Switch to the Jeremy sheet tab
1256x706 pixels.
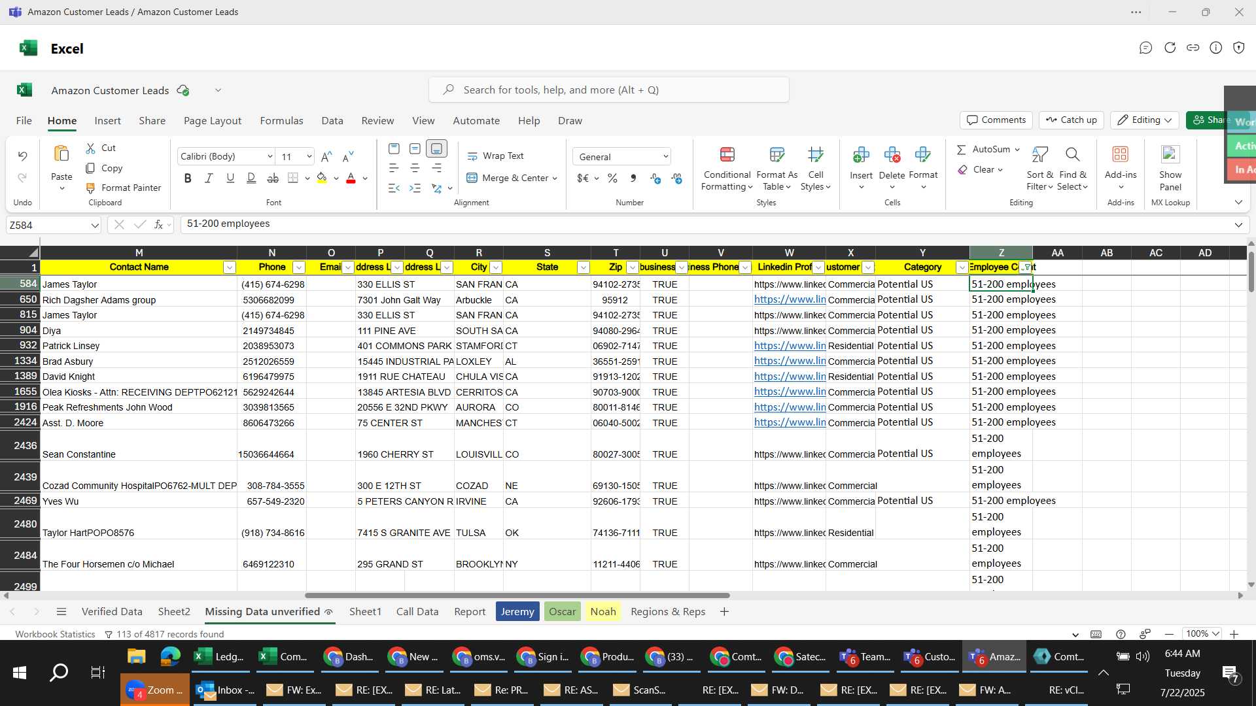pos(517,612)
